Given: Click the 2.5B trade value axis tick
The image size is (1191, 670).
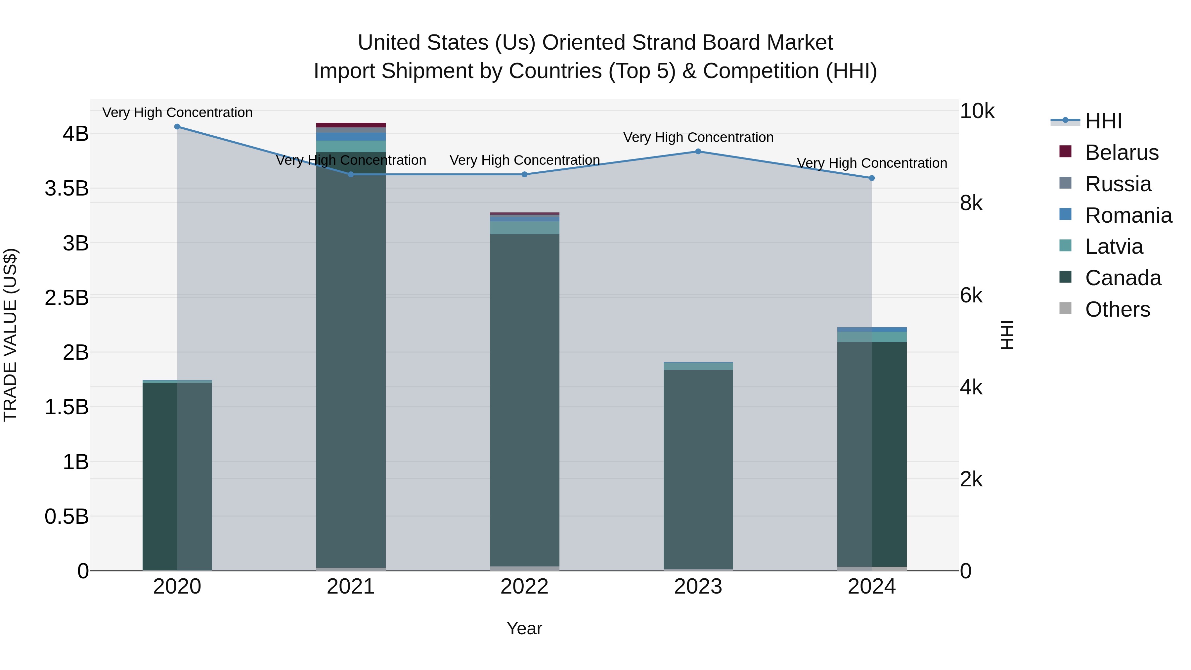Looking at the screenshot, I should (66, 298).
